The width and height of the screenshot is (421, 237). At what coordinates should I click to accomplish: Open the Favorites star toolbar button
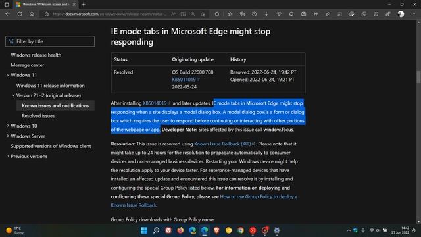pyautogui.click(x=230, y=14)
